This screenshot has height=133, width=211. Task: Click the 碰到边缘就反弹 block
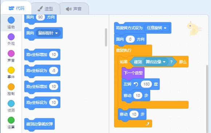click(x=39, y=124)
